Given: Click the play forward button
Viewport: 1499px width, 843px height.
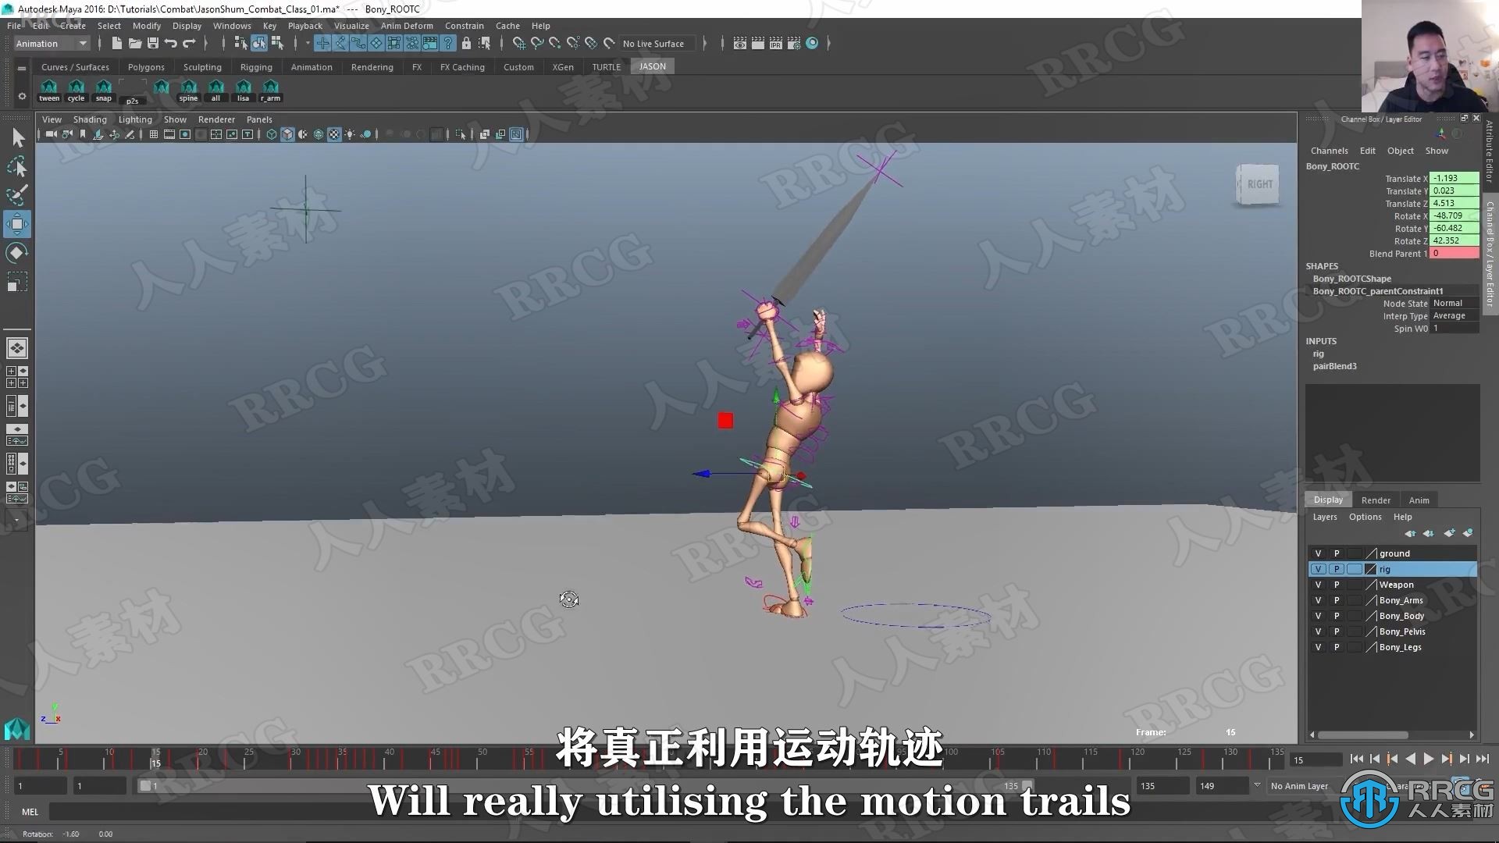Looking at the screenshot, I should click(x=1426, y=759).
